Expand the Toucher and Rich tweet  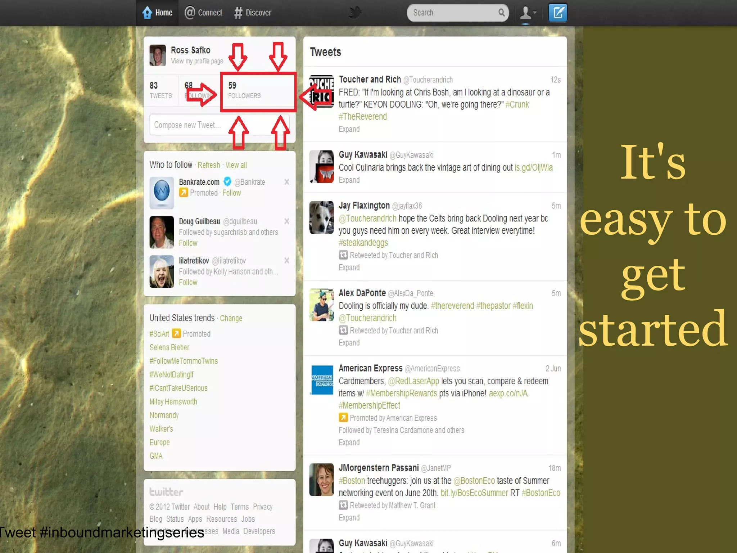coord(349,129)
